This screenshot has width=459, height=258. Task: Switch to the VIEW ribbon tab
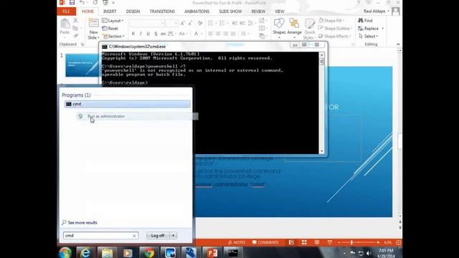click(x=280, y=11)
